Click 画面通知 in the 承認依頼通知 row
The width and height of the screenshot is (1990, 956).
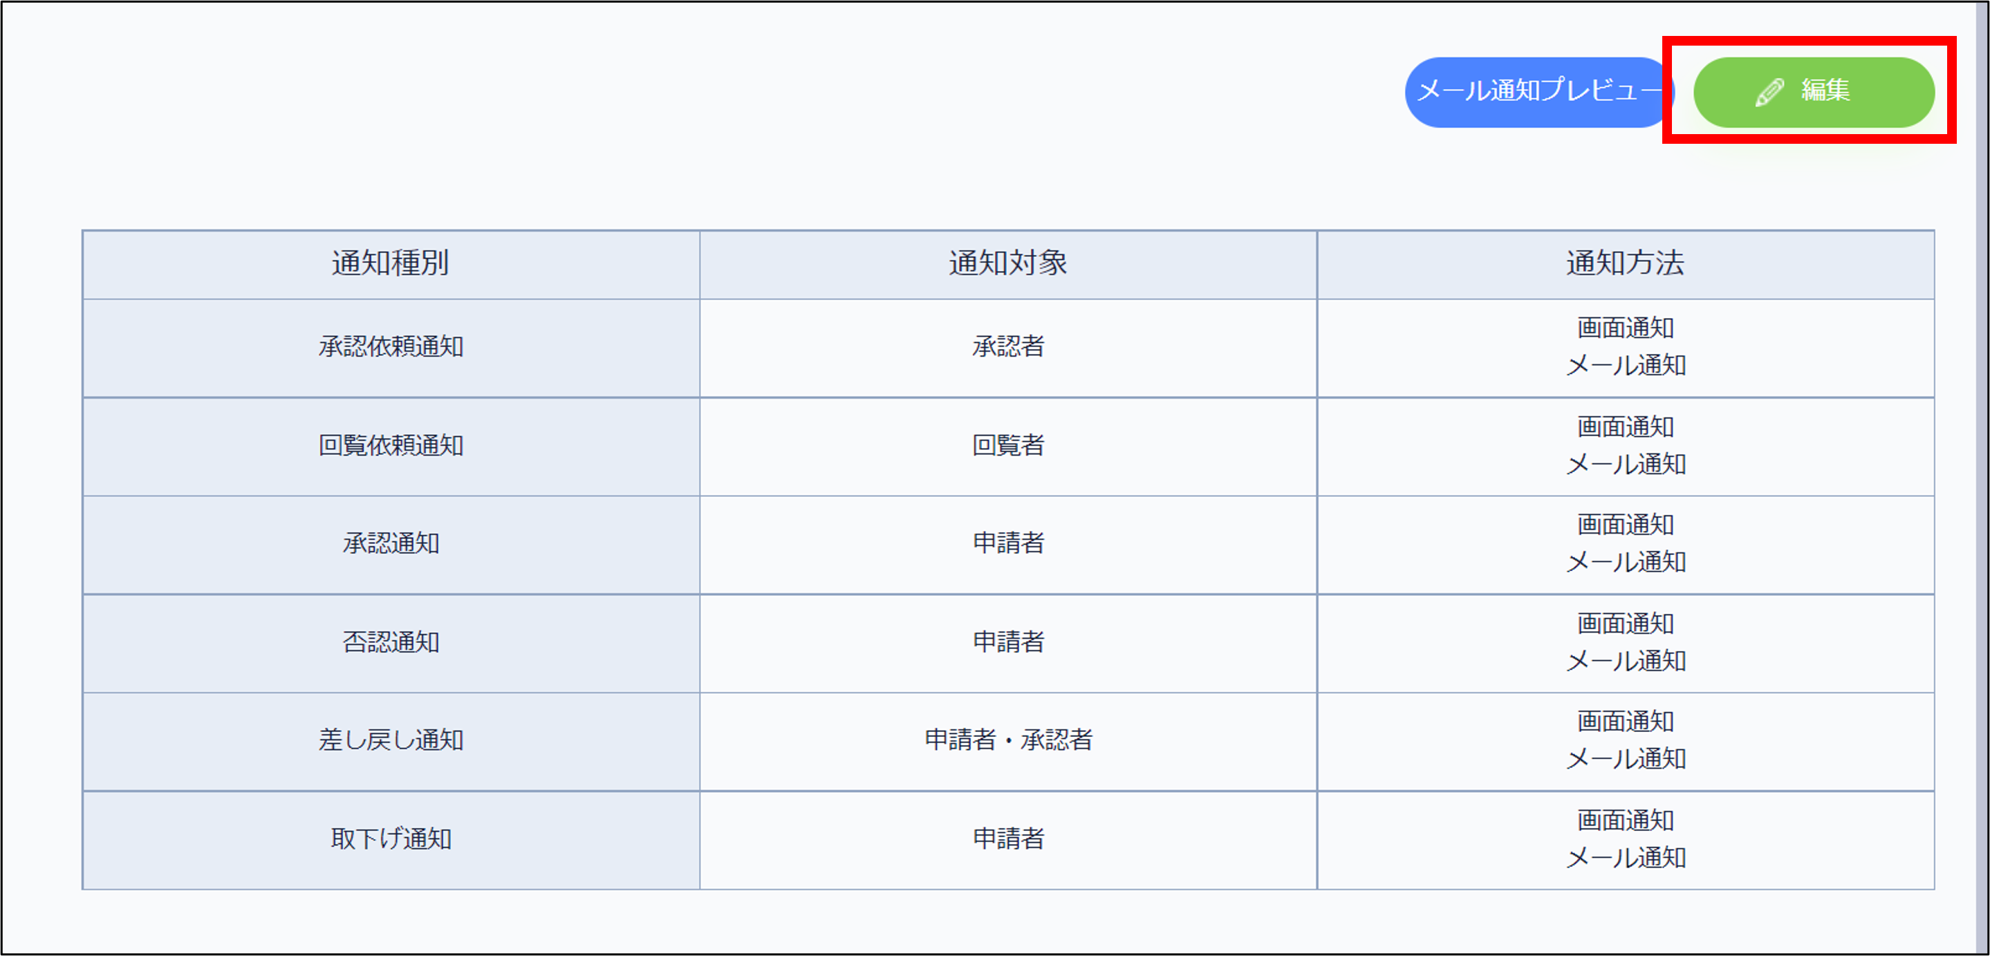click(1625, 328)
